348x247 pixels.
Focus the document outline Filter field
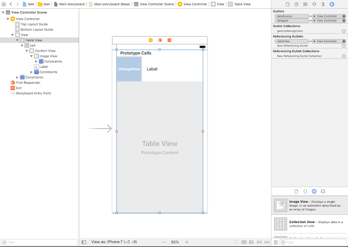[x=39, y=242]
